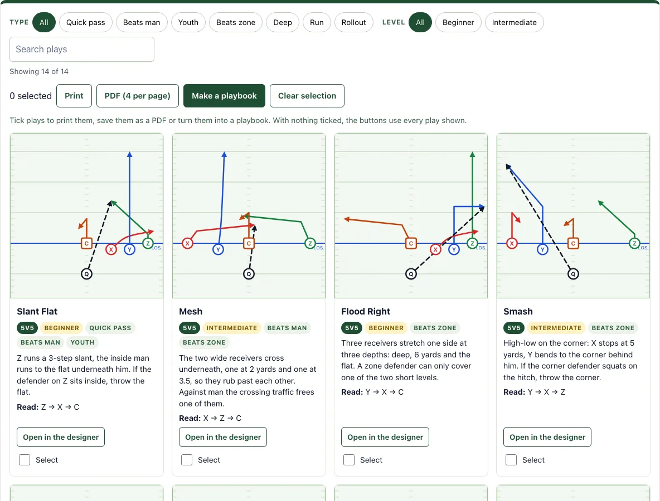This screenshot has height=501, width=660.
Task: Click the Search plays input field
Action: pyautogui.click(x=81, y=49)
